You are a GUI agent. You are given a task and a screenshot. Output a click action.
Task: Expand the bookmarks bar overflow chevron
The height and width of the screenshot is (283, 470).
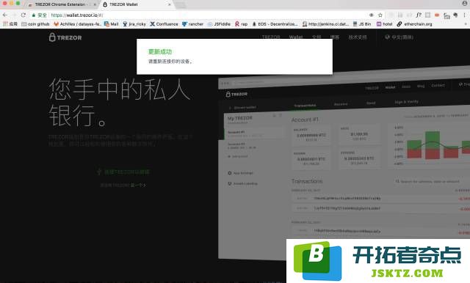[466, 24]
